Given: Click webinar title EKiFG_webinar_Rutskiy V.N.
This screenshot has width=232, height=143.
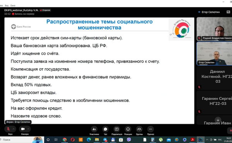Looking at the screenshot, I should 21,10.
